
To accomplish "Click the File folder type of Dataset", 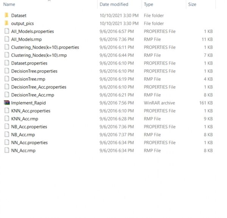I will [154, 15].
